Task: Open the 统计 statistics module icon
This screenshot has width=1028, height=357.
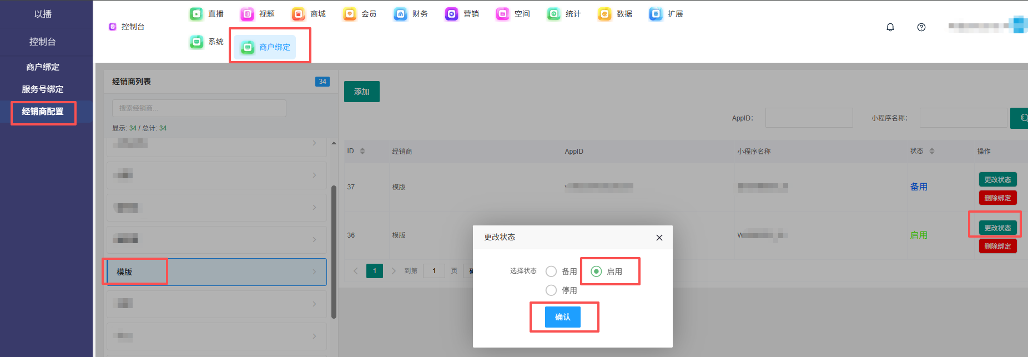Action: 553,14
